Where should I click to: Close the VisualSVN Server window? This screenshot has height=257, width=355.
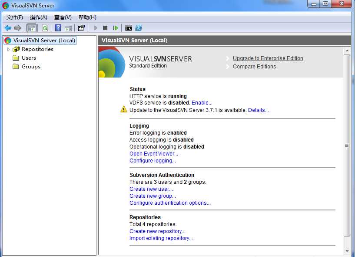342,4
